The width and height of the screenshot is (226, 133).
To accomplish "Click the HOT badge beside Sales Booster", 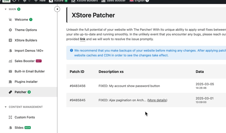I will (x=39, y=61).
